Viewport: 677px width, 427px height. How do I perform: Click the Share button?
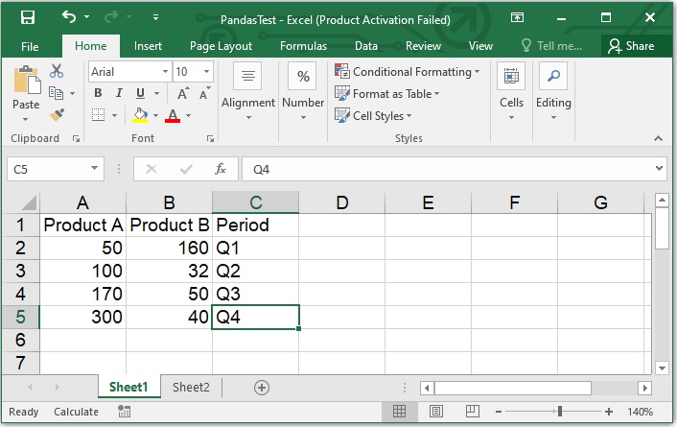coord(631,46)
